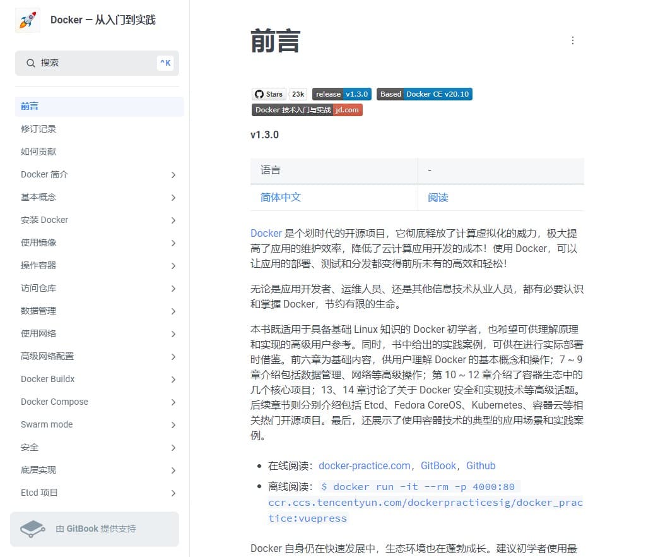Image resolution: width=646 pixels, height=557 pixels.
Task: Click the release v1.3.0 badge
Action: click(x=341, y=94)
